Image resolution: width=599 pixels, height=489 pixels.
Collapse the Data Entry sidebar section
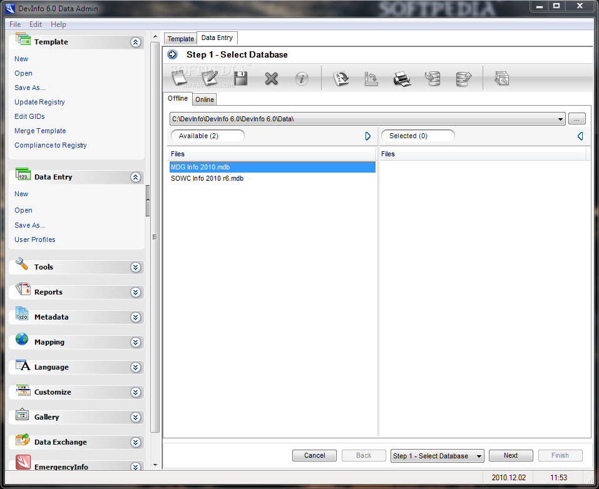136,177
